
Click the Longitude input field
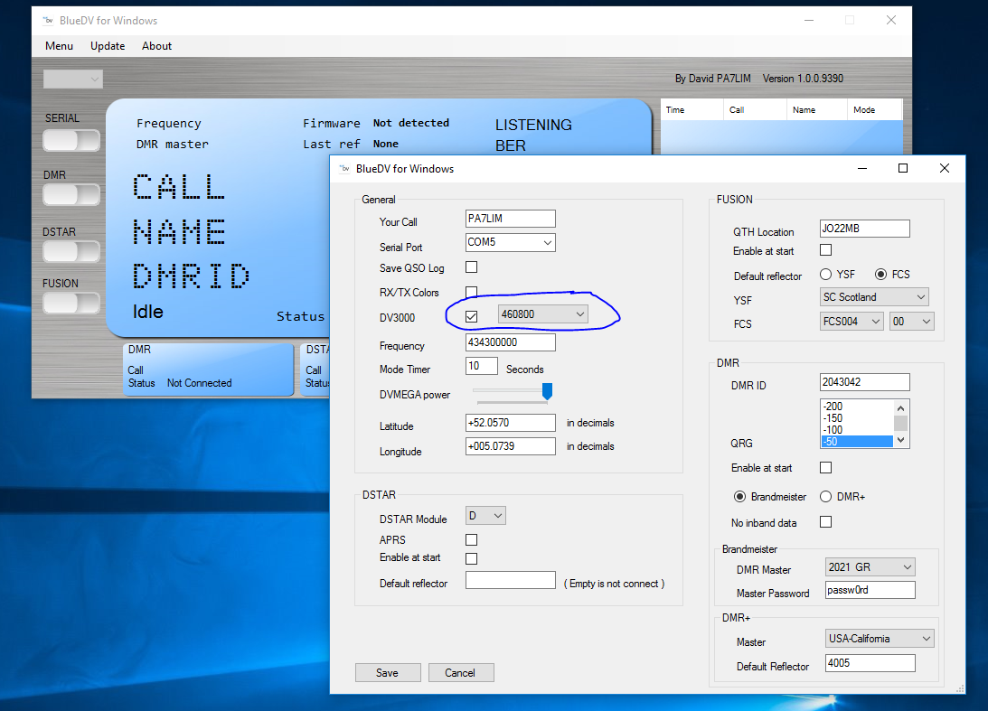[x=511, y=446]
